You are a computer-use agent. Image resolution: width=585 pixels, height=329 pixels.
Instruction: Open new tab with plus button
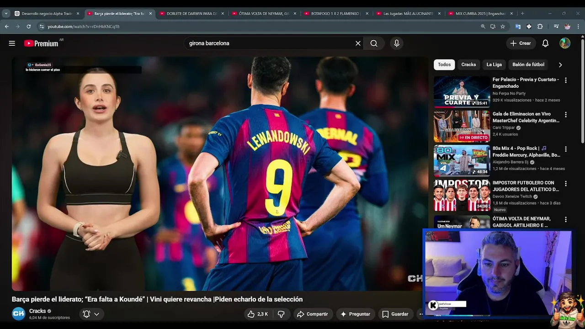[x=522, y=14]
